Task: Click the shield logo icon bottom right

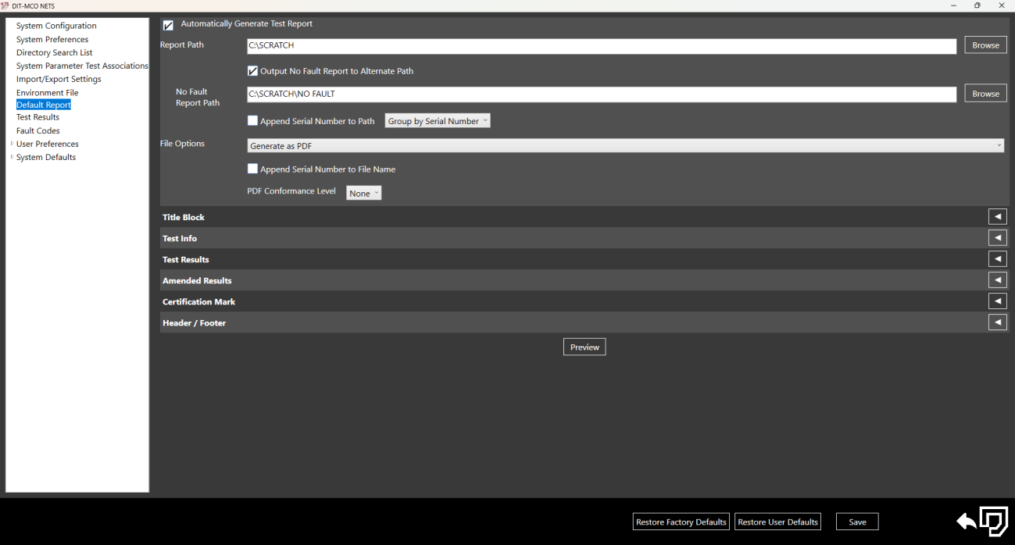Action: tap(994, 521)
